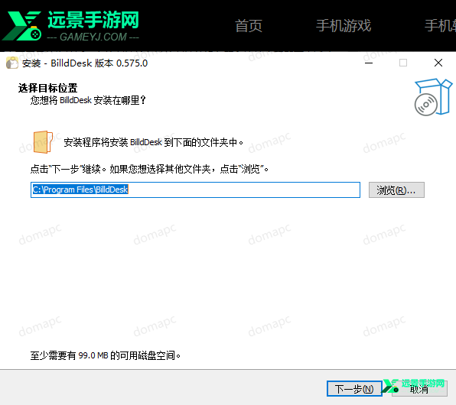Click the text 安装程序将安装 BillDesk 到下面的文件夹中
The width and height of the screenshot is (456, 405).
point(154,142)
